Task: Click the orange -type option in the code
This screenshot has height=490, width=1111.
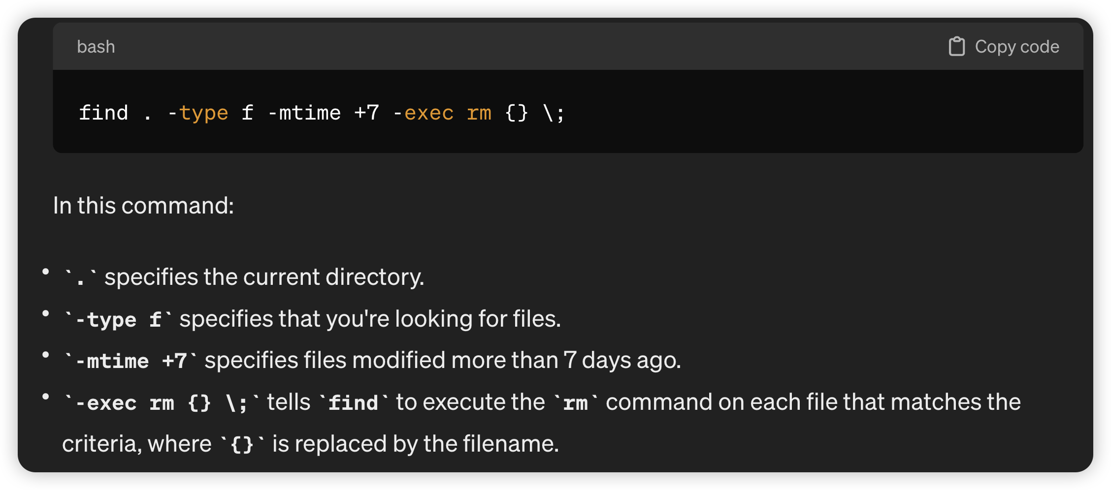Action: pyautogui.click(x=198, y=114)
